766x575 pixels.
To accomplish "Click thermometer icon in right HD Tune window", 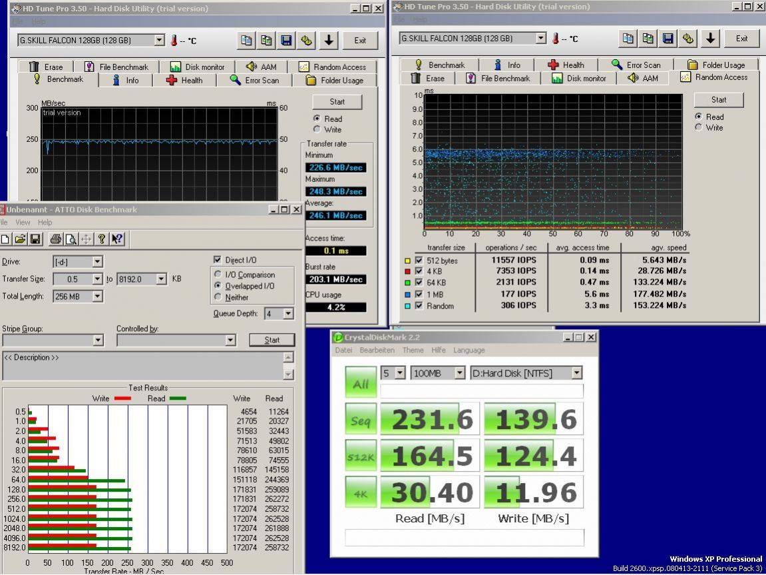I will tap(556, 39).
